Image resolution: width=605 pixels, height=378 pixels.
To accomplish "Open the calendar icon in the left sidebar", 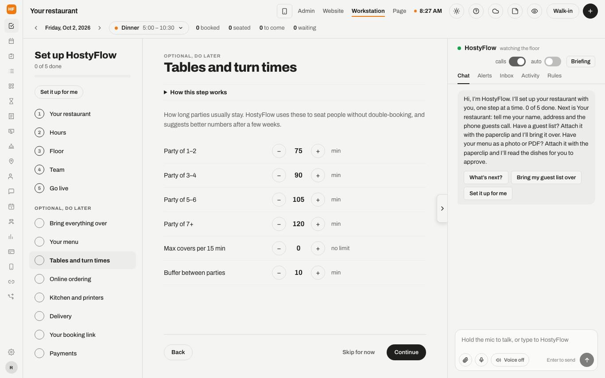I will pyautogui.click(x=11, y=41).
